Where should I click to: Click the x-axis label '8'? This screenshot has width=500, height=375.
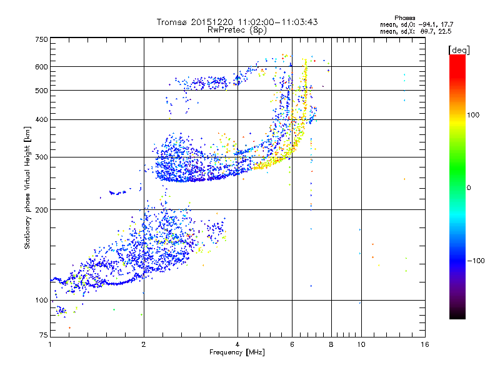pos(331,344)
